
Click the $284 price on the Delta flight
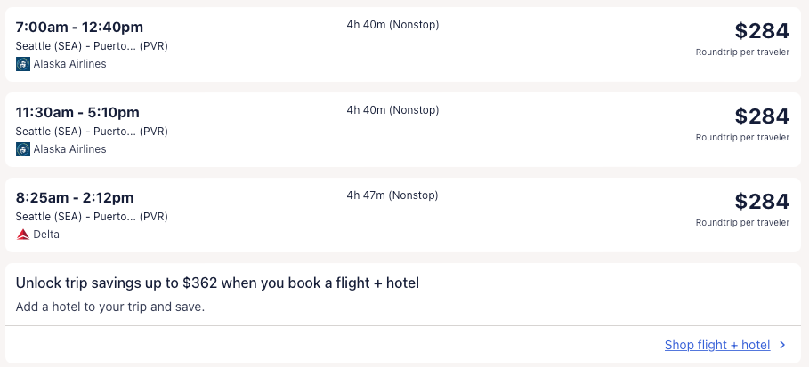[x=762, y=202]
